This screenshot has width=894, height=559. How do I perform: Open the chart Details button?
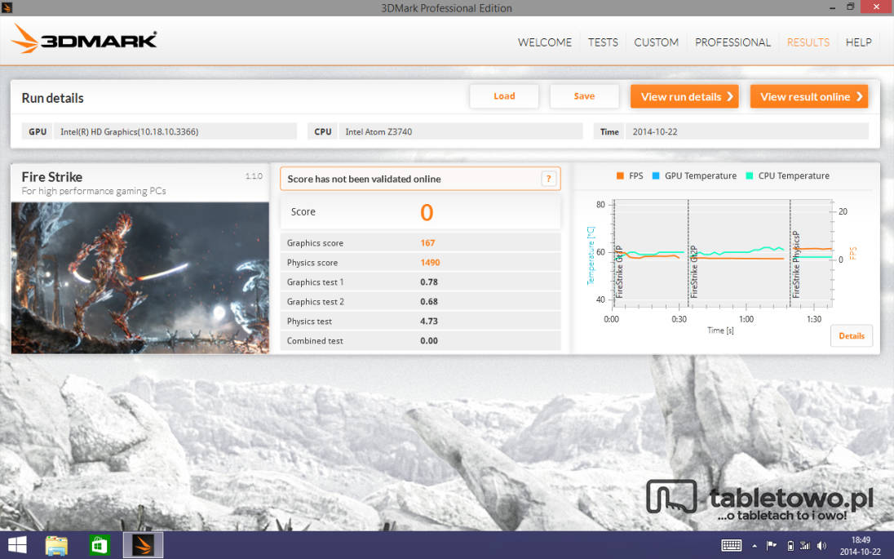tap(852, 336)
